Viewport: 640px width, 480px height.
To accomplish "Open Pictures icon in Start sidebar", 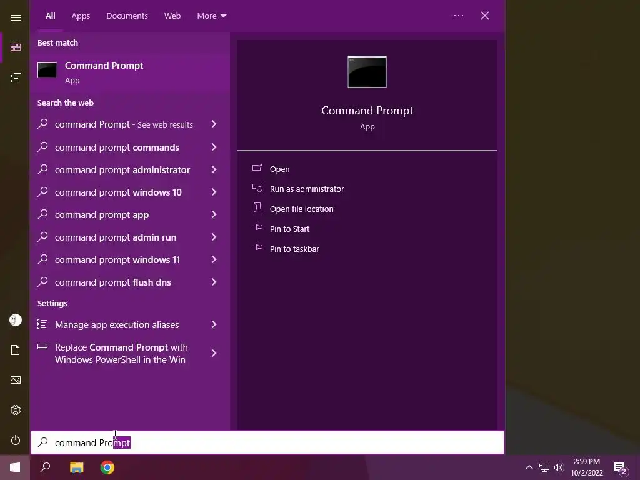I will pyautogui.click(x=16, y=380).
